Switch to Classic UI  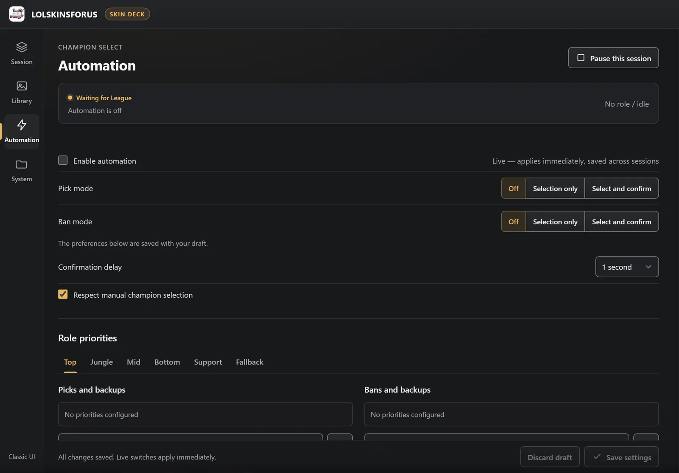tap(22, 457)
